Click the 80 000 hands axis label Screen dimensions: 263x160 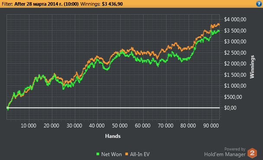point(188,126)
